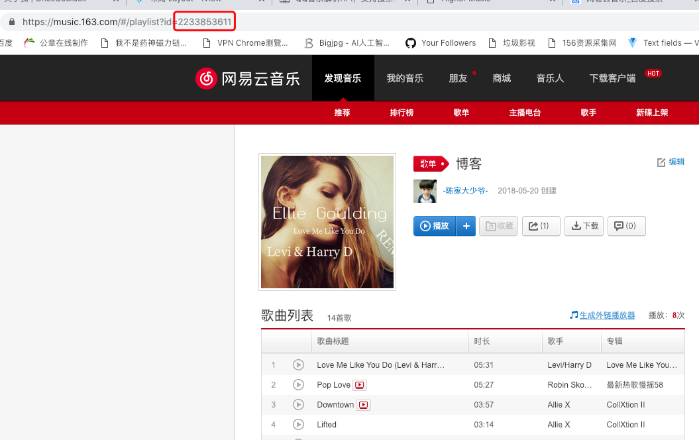The width and height of the screenshot is (699, 440).
Task: Click the 下载 download button
Action: [x=584, y=226]
